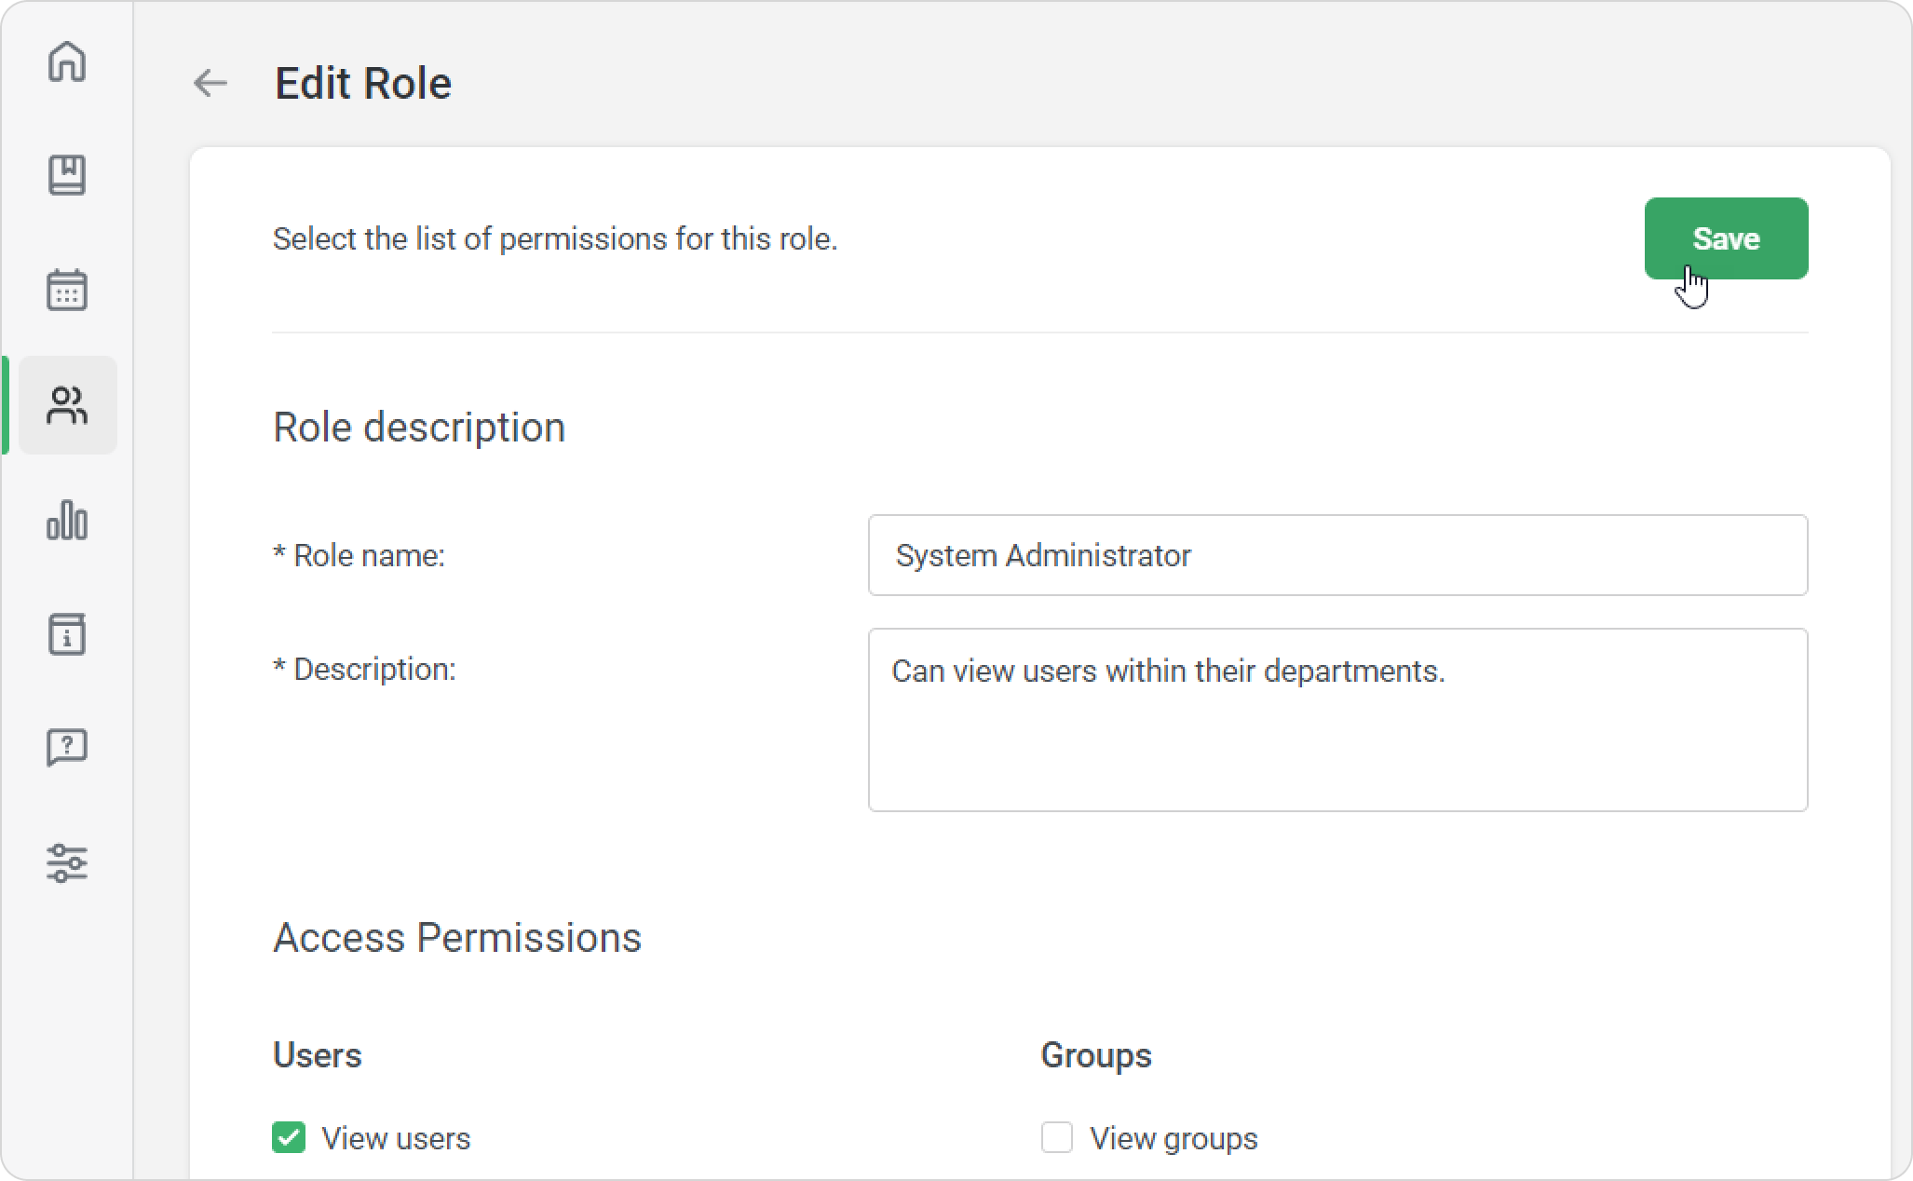Click the Groups section heading
Screen dimensions: 1913x1181
(x=1096, y=1055)
